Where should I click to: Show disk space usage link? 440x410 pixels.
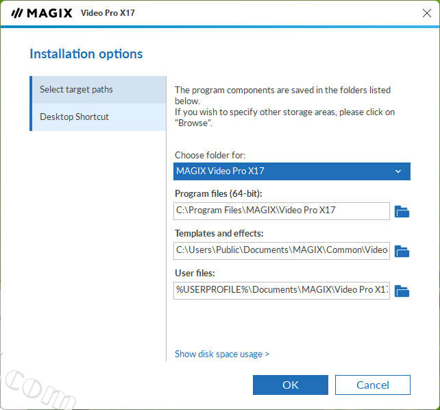coord(222,354)
